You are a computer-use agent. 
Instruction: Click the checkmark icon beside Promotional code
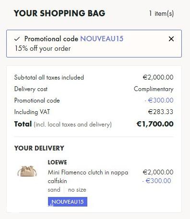pos(17,39)
